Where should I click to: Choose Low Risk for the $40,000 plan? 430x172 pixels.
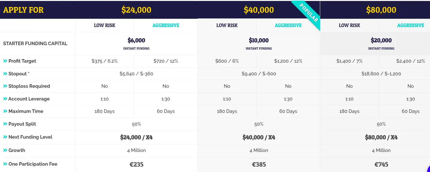[x=227, y=25]
